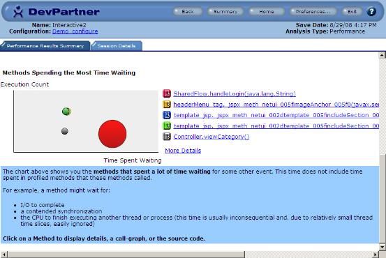Go to Home button
The height and width of the screenshot is (258, 386).
pyautogui.click(x=267, y=12)
